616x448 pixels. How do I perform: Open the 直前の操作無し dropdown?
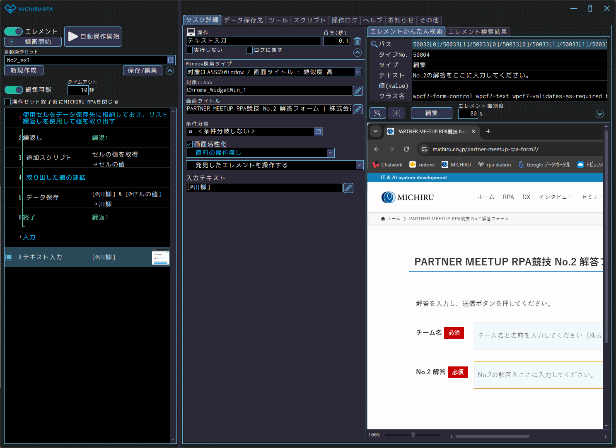(330, 153)
